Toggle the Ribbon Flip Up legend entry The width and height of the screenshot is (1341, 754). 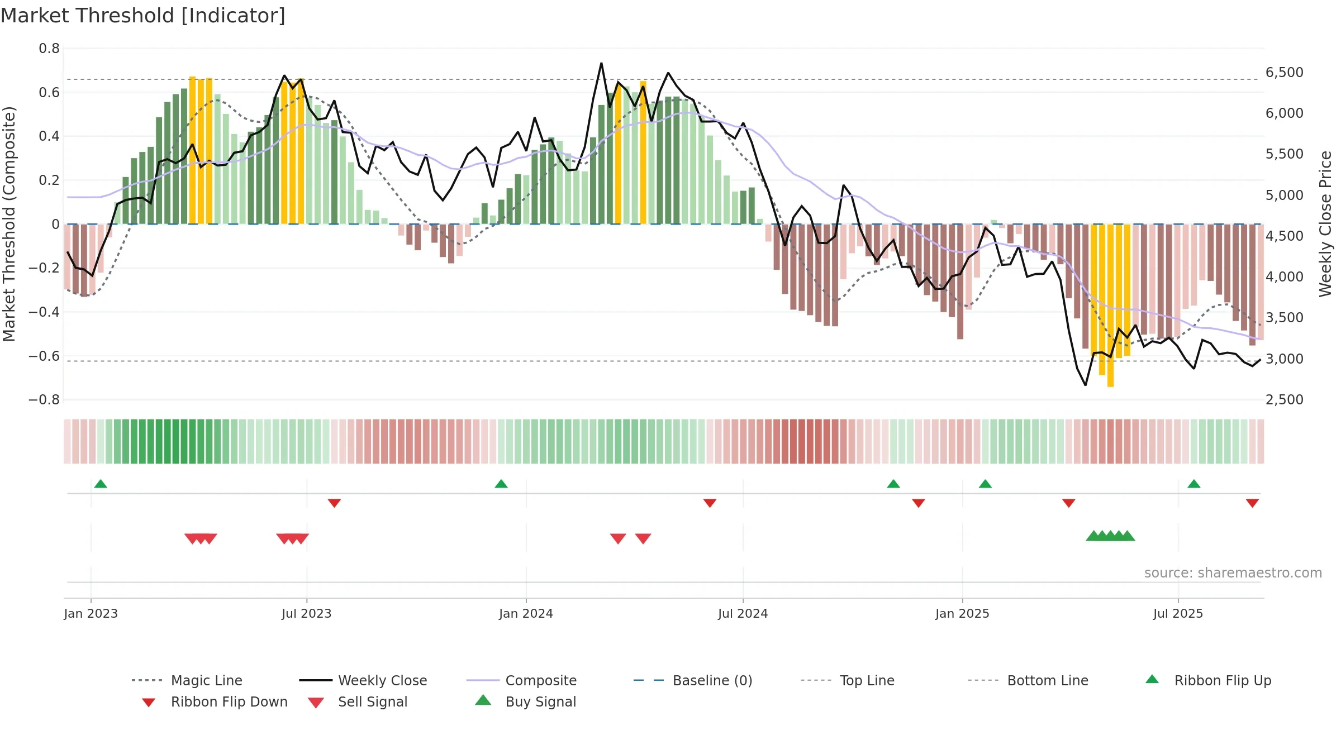(1208, 680)
